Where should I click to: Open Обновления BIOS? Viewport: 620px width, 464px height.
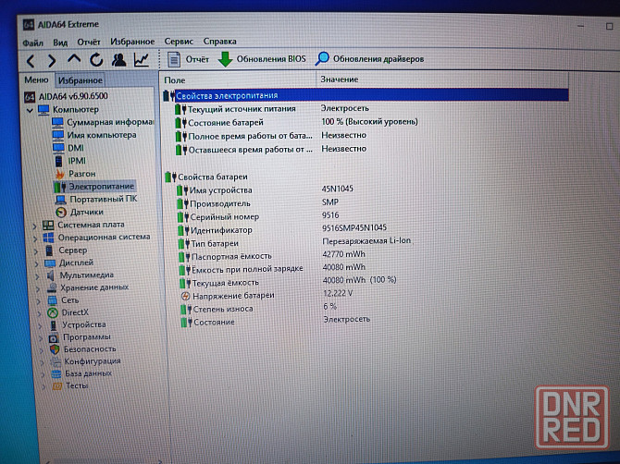pos(262,59)
